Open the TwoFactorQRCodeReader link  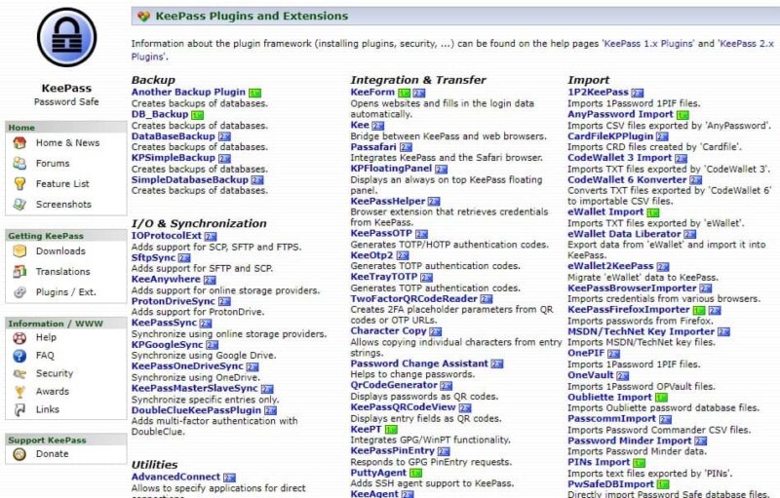tap(413, 298)
